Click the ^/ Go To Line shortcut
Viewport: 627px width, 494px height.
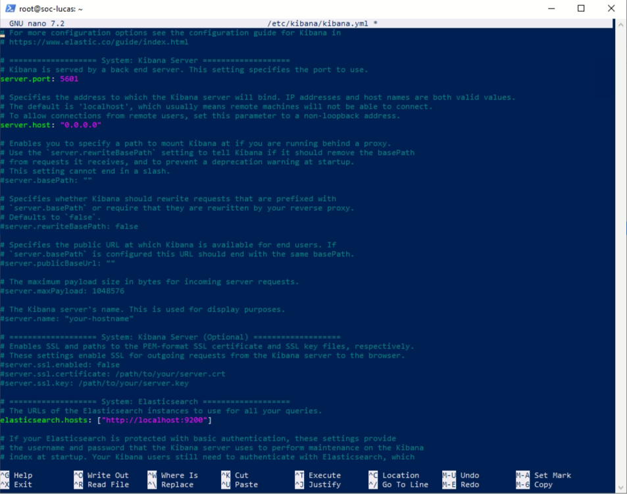pos(397,484)
